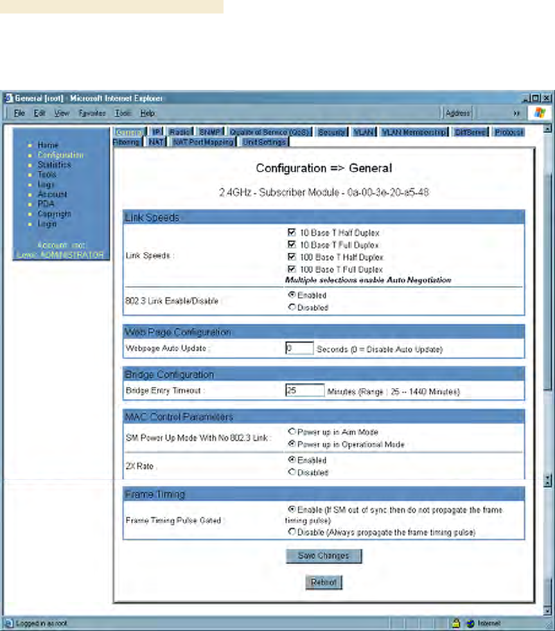Switch to the Radio tab
This screenshot has height=631, width=555.
click(180, 132)
